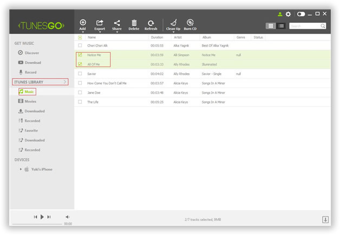
Task: Uncheck the Notice Me track checkbox
Action: click(x=80, y=55)
